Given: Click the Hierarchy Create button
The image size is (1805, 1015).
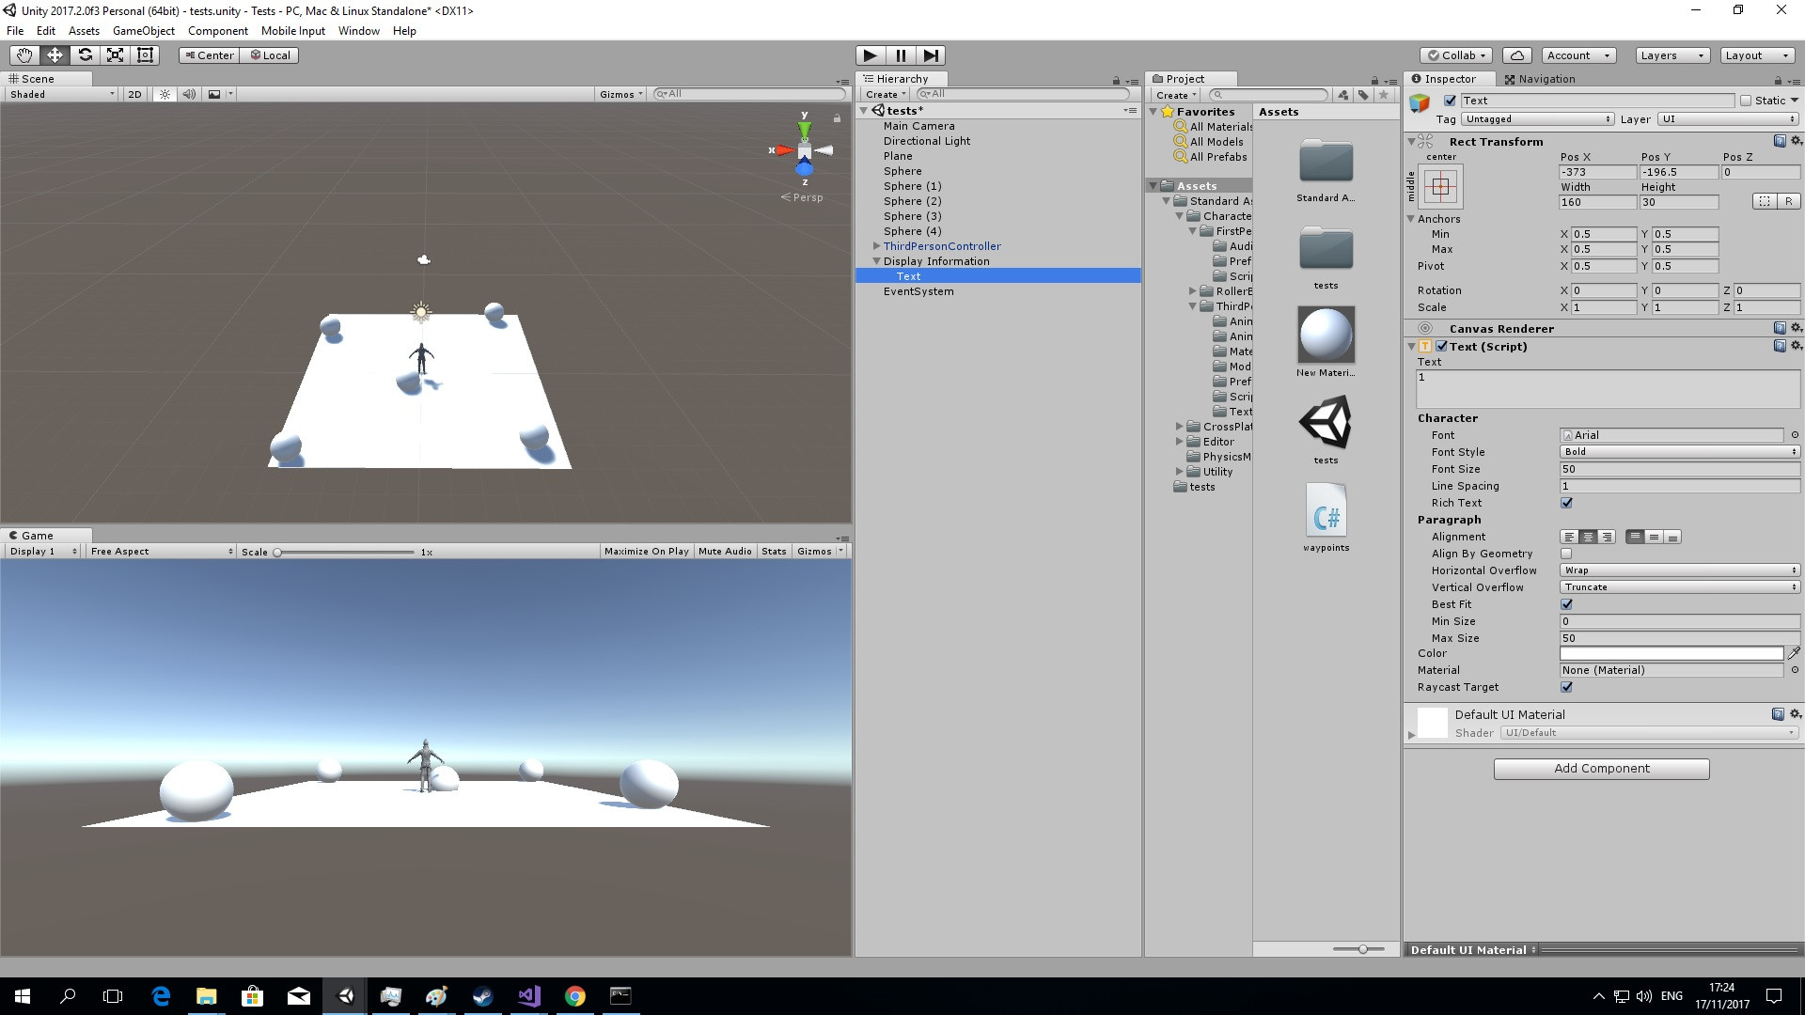Looking at the screenshot, I should [885, 94].
